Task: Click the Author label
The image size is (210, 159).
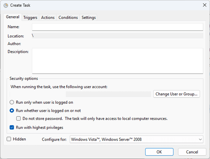Action: pos(14,44)
